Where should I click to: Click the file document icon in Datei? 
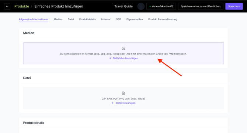coord(123,93)
